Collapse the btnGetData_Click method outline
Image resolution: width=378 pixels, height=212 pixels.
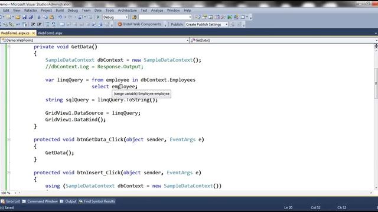9,140
